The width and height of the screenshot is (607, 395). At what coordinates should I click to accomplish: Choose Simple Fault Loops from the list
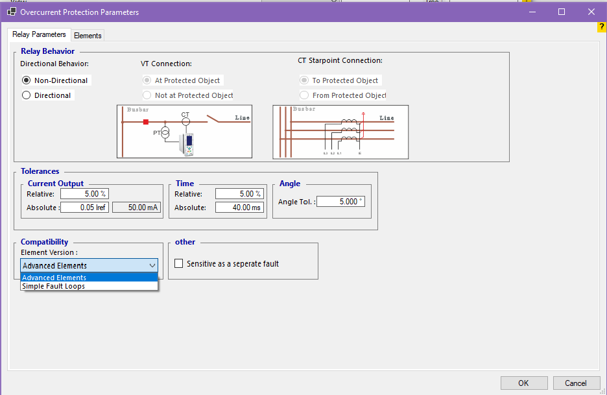[x=54, y=286]
